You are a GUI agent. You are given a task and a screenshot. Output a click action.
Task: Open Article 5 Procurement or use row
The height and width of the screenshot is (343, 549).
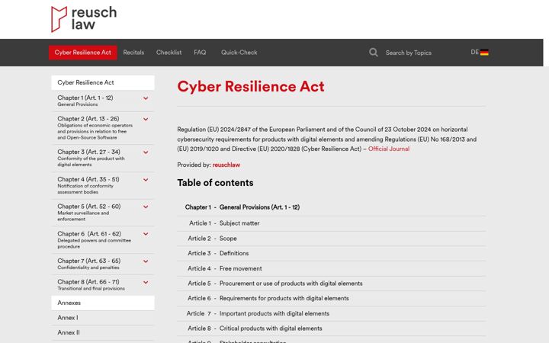pos(331,284)
